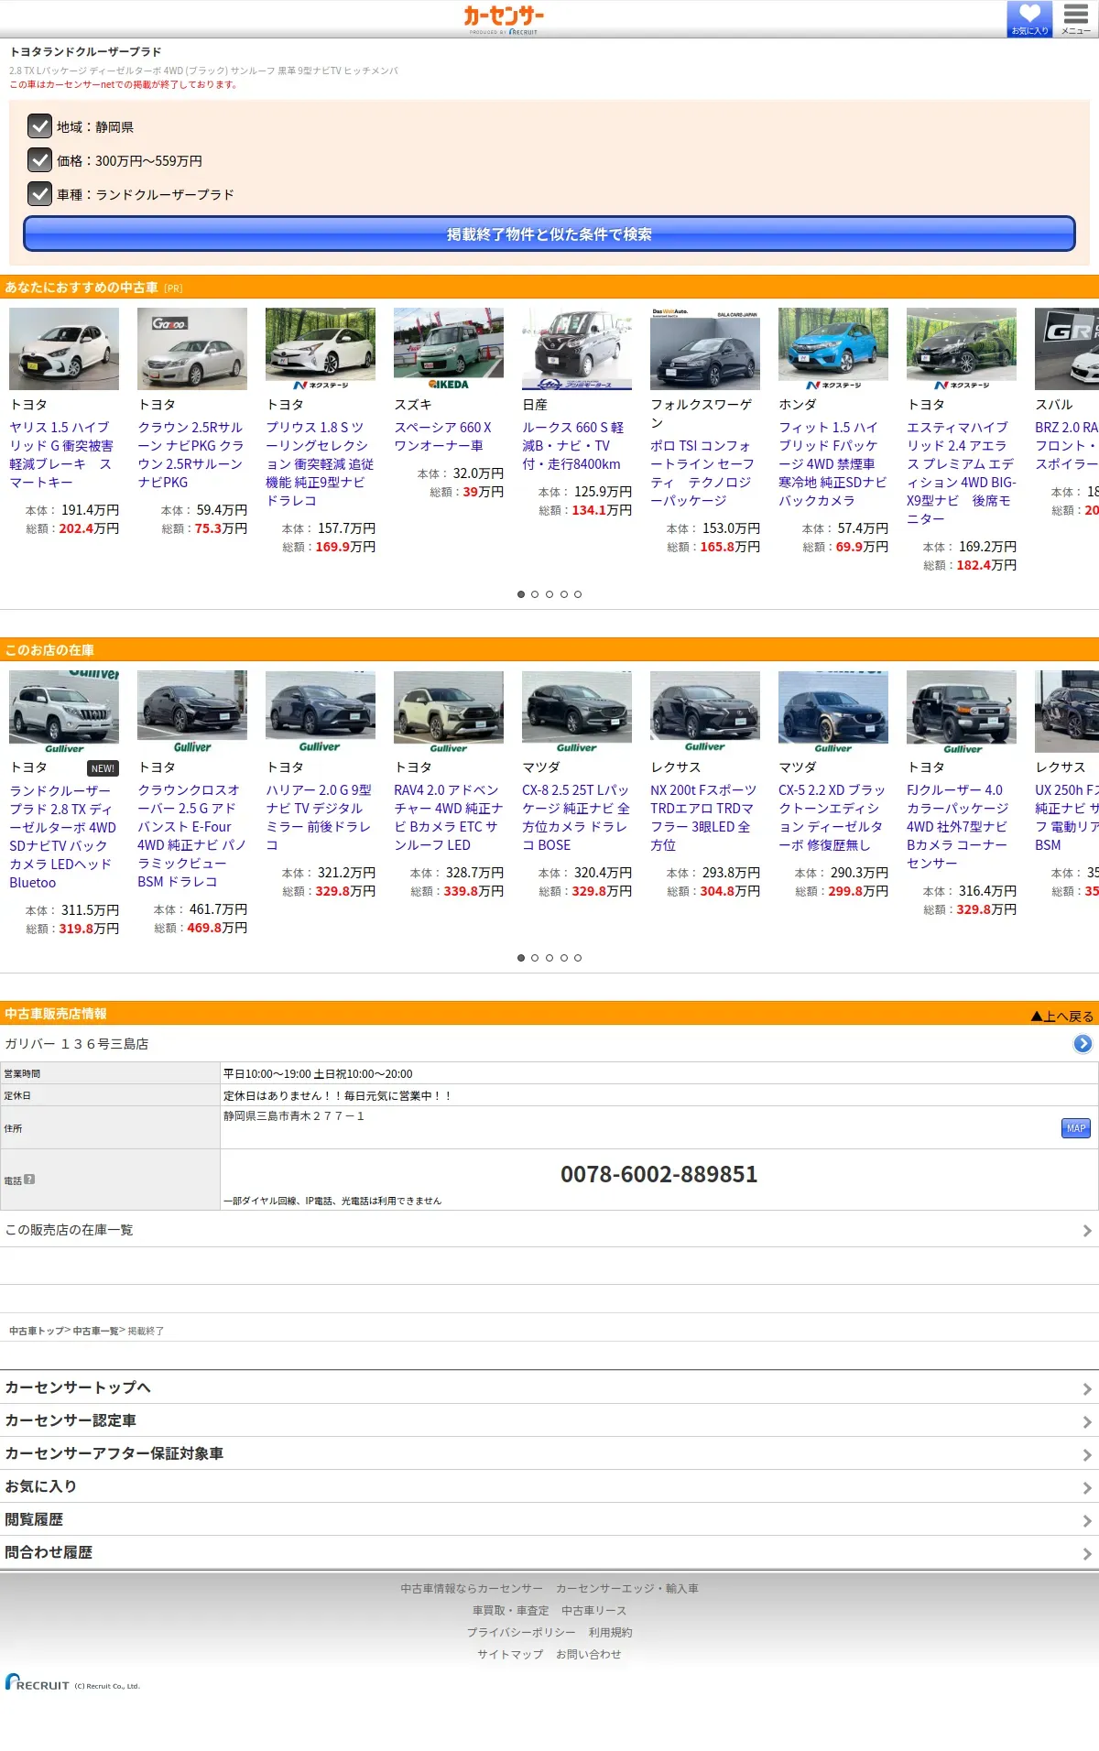1099x1751 pixels.
Task: Toggle the 車種：ランドクルーザープラド checkbox
Action: [39, 194]
